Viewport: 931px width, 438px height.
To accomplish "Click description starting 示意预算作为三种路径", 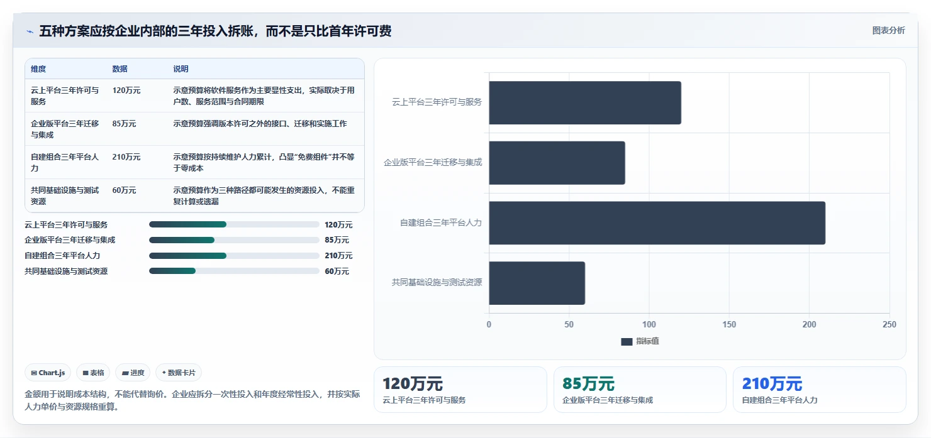I will (264, 196).
